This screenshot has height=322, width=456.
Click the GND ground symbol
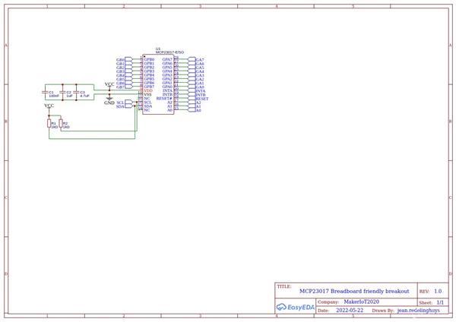(x=109, y=99)
